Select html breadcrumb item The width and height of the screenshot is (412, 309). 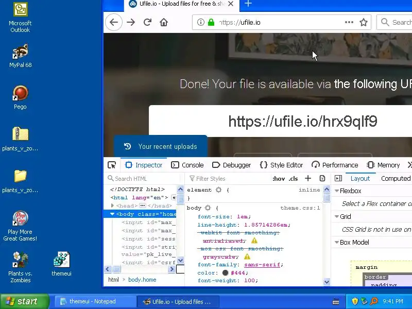[113, 280]
